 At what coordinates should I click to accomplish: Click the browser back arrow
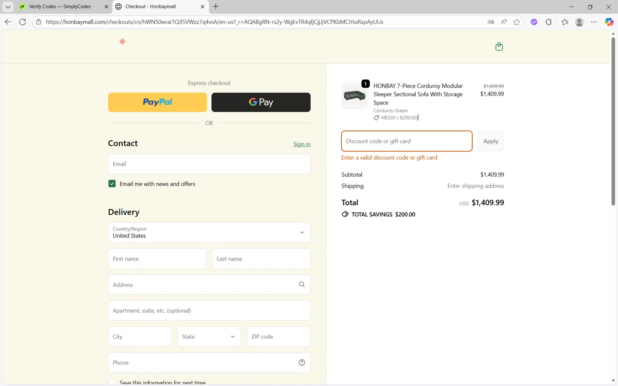click(8, 22)
